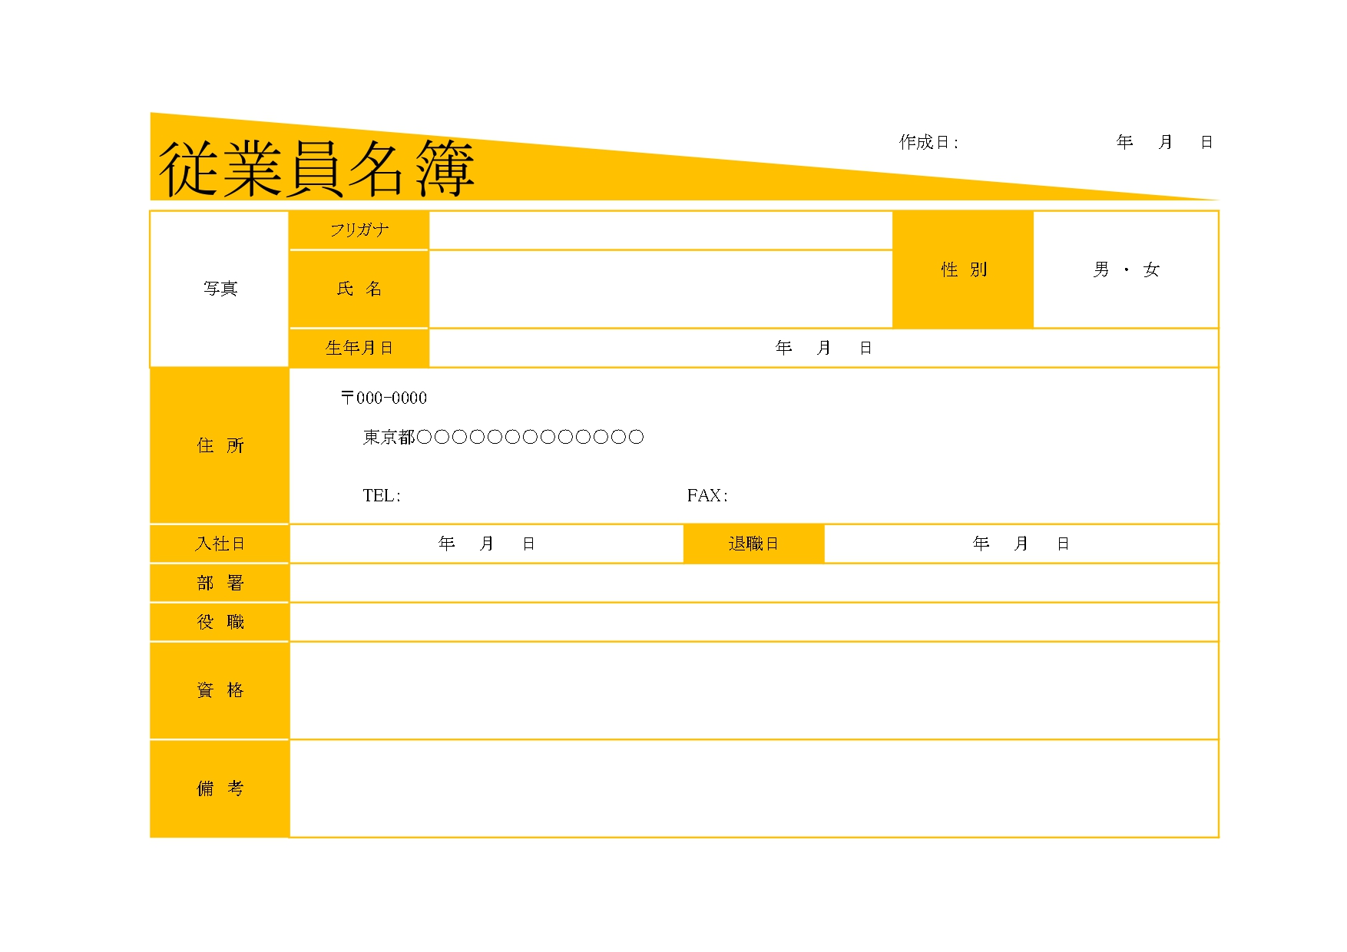The width and height of the screenshot is (1347, 952).
Task: Click the 作成日 label at top
Action: point(928,142)
